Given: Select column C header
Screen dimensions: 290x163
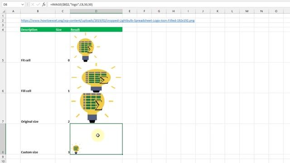Looking at the screenshot, I should (63, 11).
